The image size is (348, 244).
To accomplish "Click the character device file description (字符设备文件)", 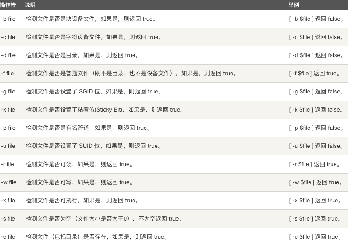I will click(94, 37).
